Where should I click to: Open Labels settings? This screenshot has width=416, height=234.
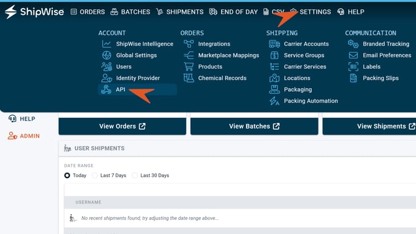(372, 66)
